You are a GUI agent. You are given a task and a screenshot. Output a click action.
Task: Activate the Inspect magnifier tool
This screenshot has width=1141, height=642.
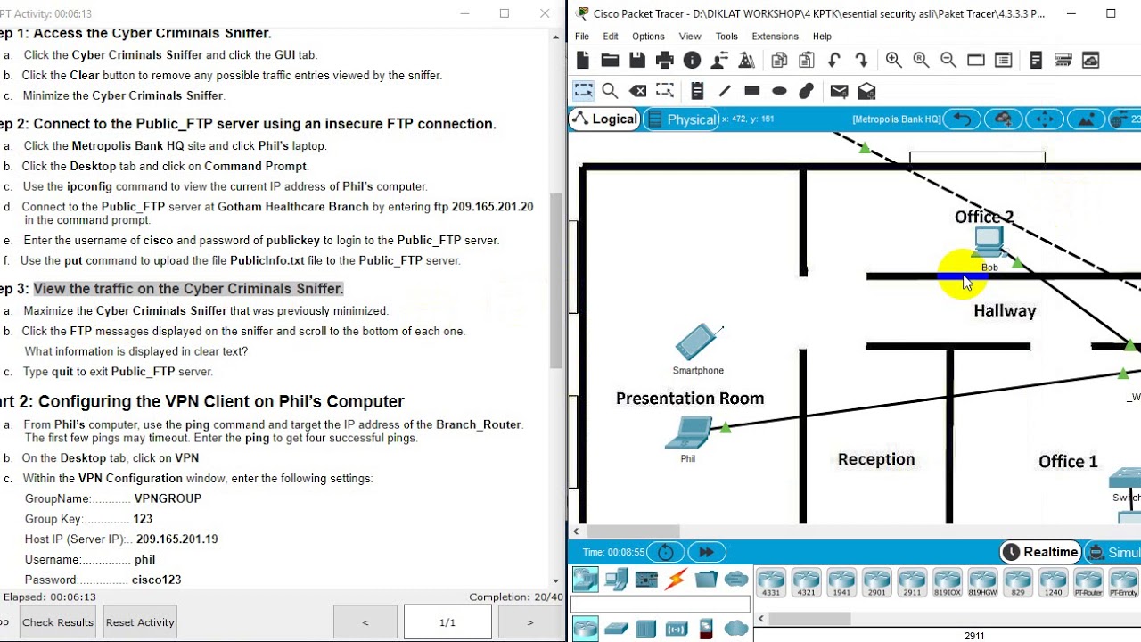tap(610, 91)
